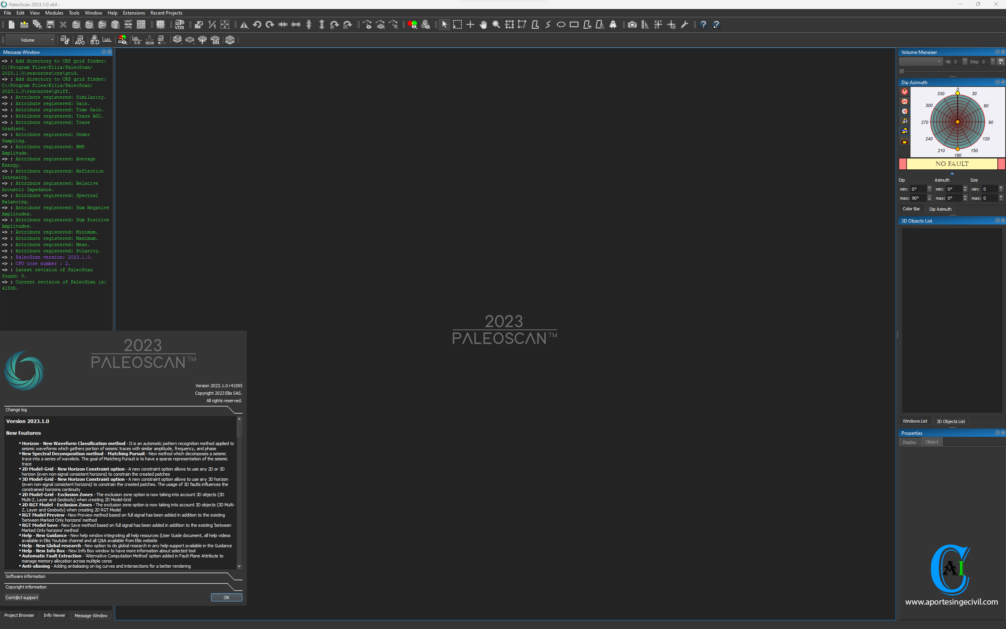Switch to the Project Browser tab
The image size is (1006, 629).
19,615
